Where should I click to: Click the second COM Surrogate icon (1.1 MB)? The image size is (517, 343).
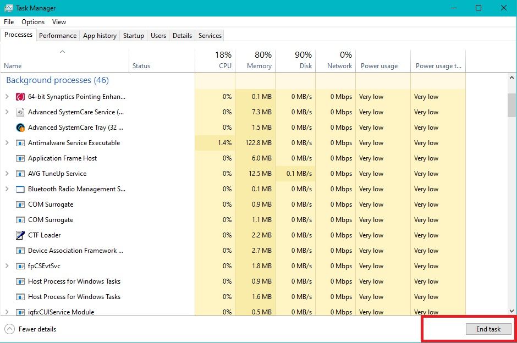click(x=20, y=220)
